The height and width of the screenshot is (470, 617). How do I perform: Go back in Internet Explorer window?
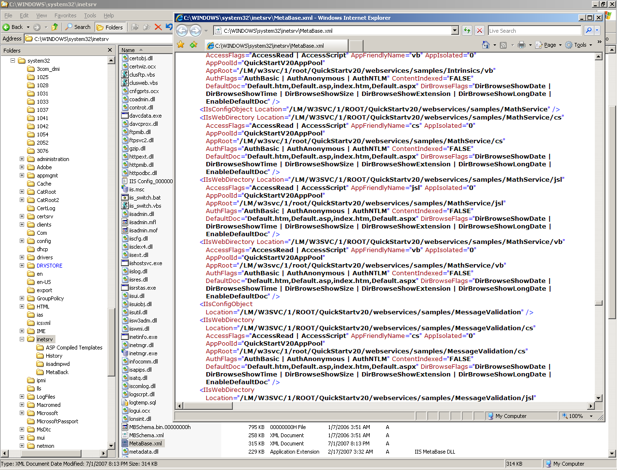(182, 31)
